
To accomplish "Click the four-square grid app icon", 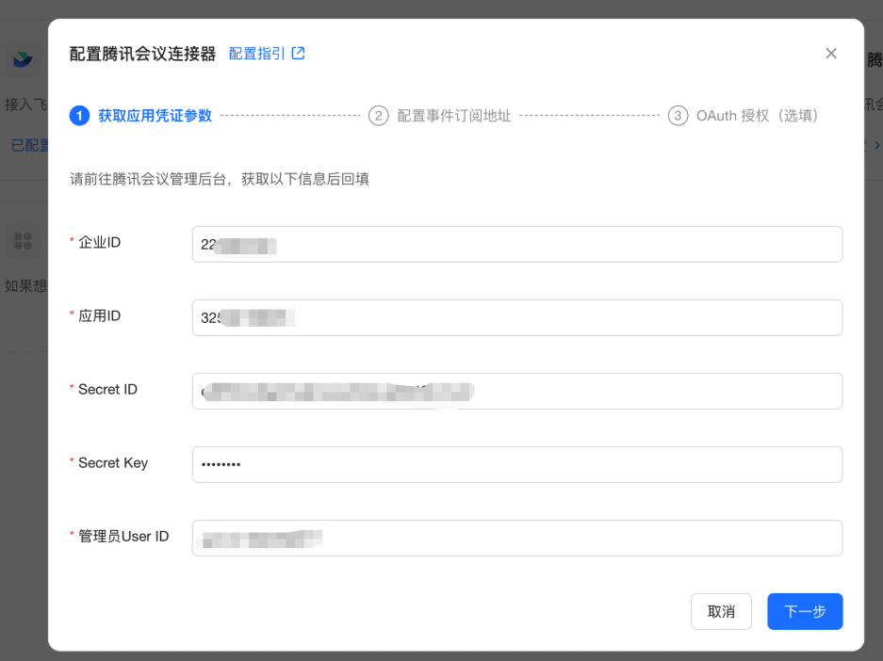I will tap(23, 241).
